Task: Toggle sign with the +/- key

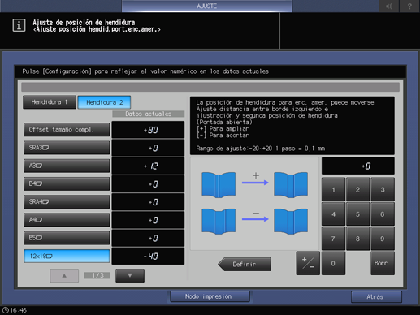Action: [308, 263]
